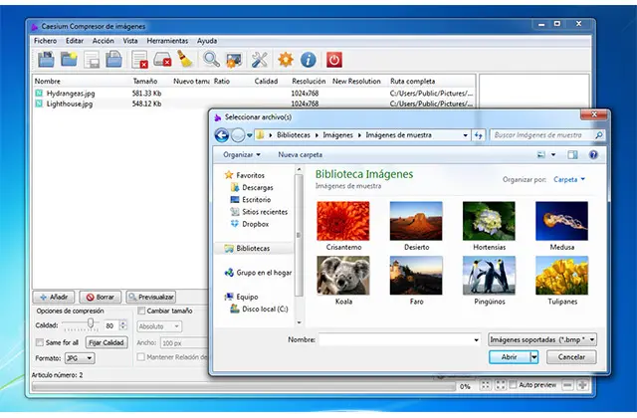
Task: Click the broom clear list toolbar icon
Action: [x=185, y=60]
